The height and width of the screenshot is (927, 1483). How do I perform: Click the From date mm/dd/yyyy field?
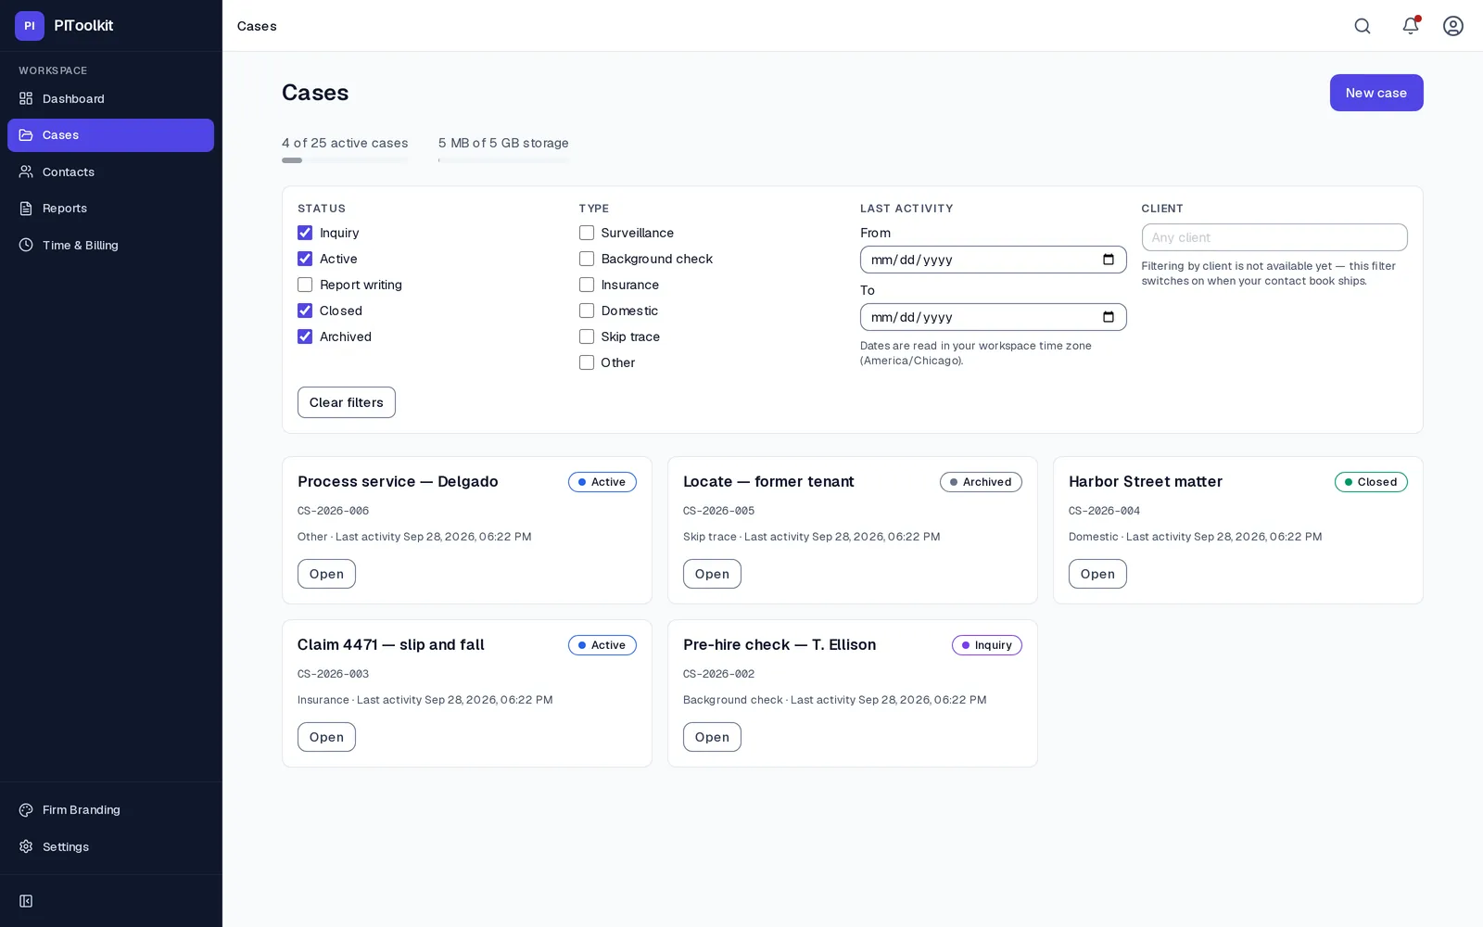(994, 260)
